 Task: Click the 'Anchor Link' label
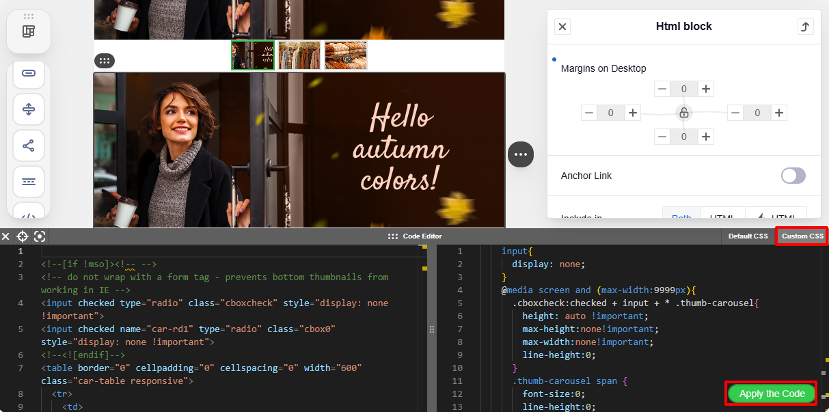586,176
